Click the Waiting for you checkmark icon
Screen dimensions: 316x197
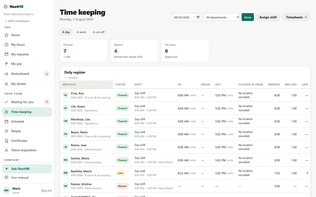pos(7,102)
